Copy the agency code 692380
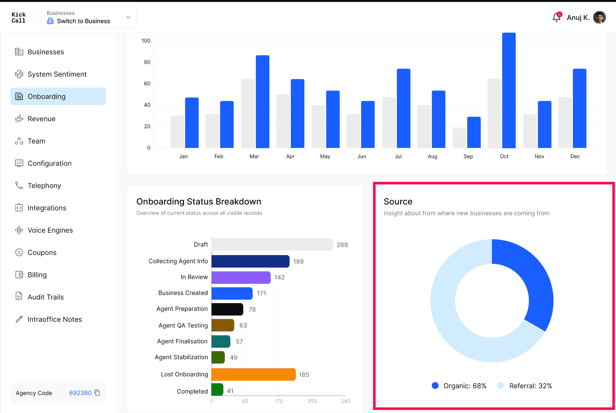The image size is (616, 413). click(97, 393)
